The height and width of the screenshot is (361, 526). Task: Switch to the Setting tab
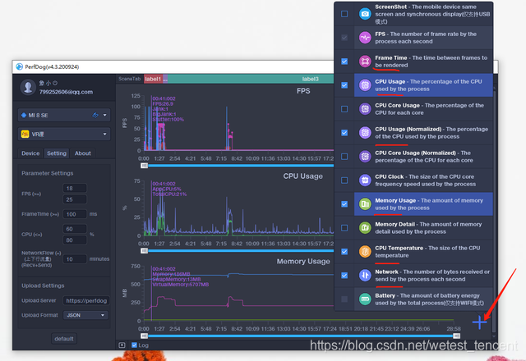57,153
